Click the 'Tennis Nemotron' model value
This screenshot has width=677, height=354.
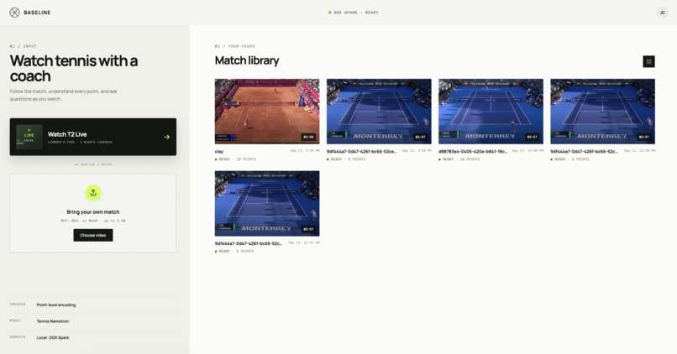click(x=53, y=321)
